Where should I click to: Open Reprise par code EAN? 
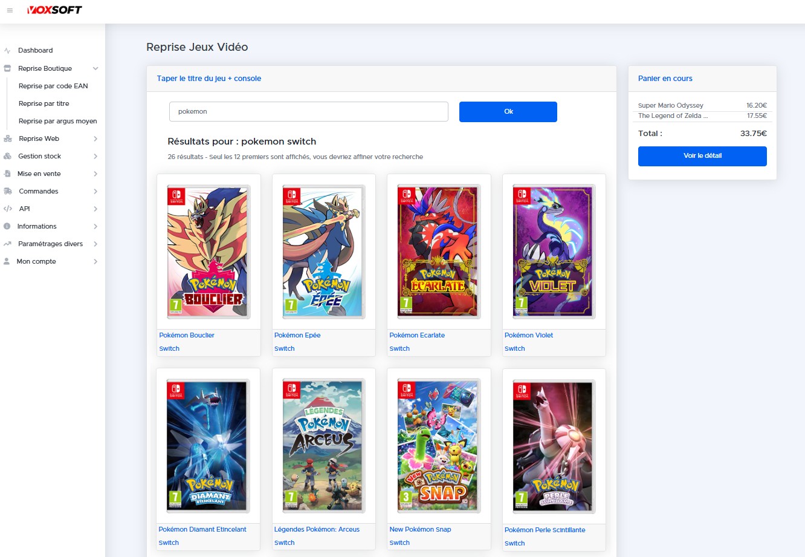53,86
